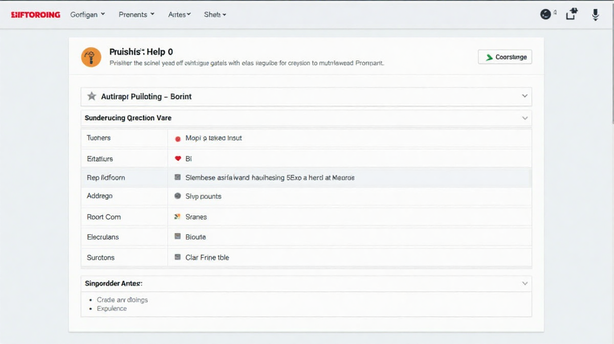The image size is (614, 344).
Task: Collapse the Autirapr Puiloting section chevron
Action: coord(524,96)
